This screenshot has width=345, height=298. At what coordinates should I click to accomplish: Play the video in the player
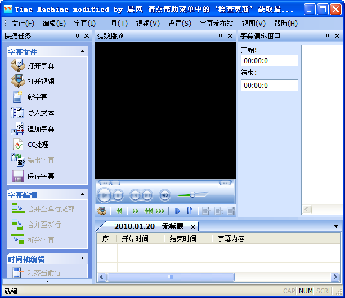coord(104,195)
